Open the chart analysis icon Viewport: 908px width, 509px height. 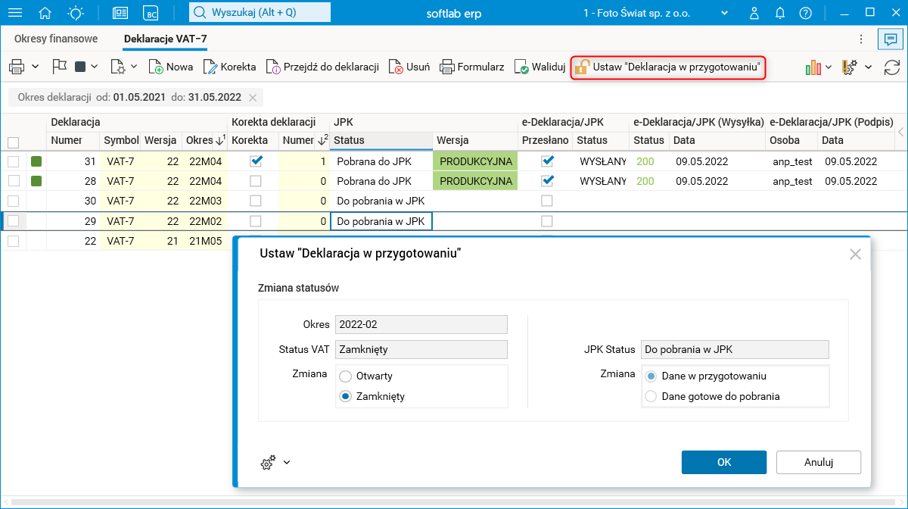813,67
